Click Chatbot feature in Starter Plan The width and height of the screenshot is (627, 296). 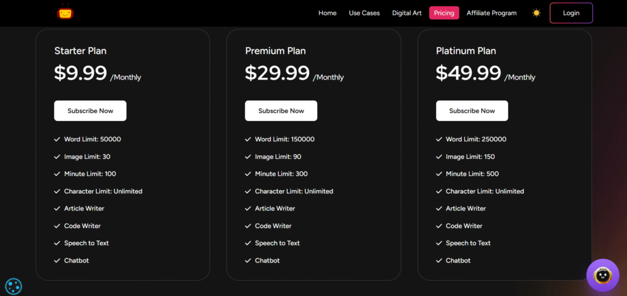coord(77,261)
